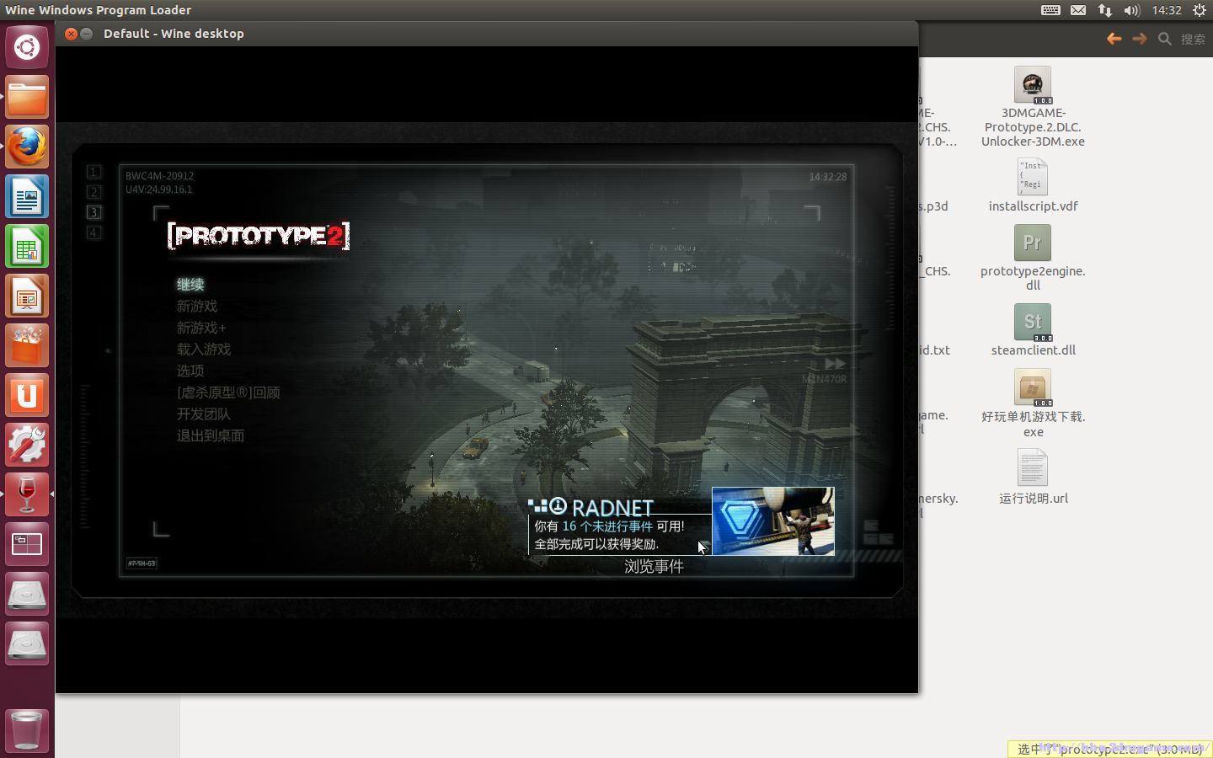Open the network connection indicator

coord(1105,10)
